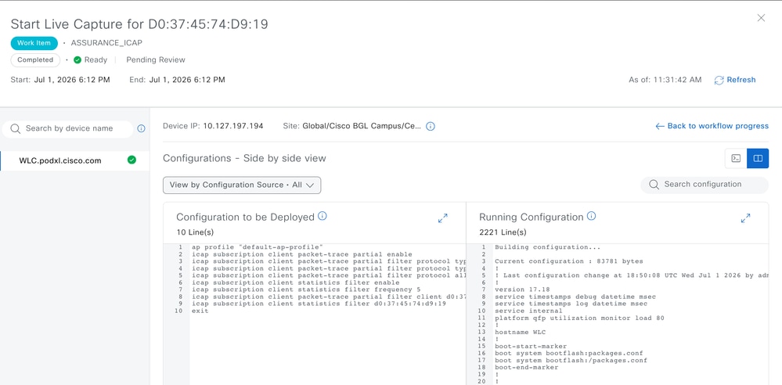Click the Global/Cisco BGL Campus site text
The width and height of the screenshot is (782, 385).
(x=362, y=126)
